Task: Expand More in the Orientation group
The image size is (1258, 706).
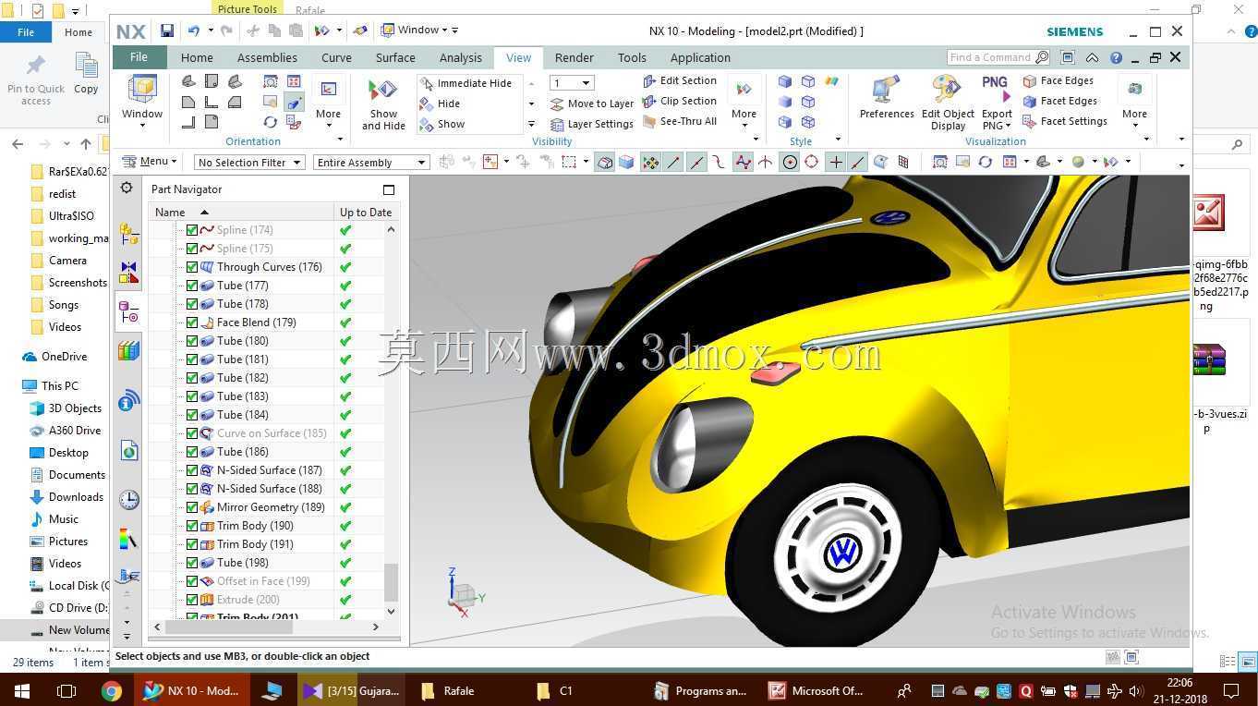Action: point(328,101)
